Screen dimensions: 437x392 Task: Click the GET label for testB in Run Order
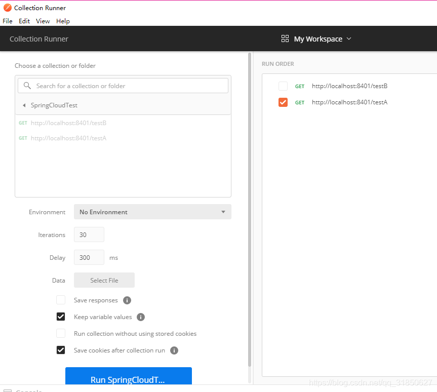coord(300,87)
